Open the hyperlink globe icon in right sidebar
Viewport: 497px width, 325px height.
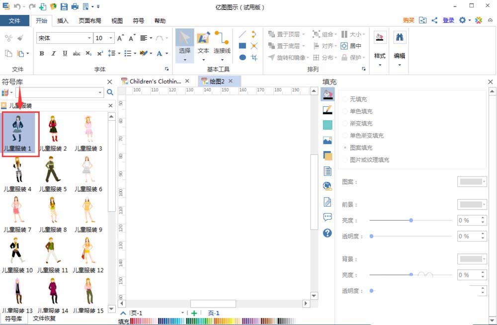tap(327, 186)
